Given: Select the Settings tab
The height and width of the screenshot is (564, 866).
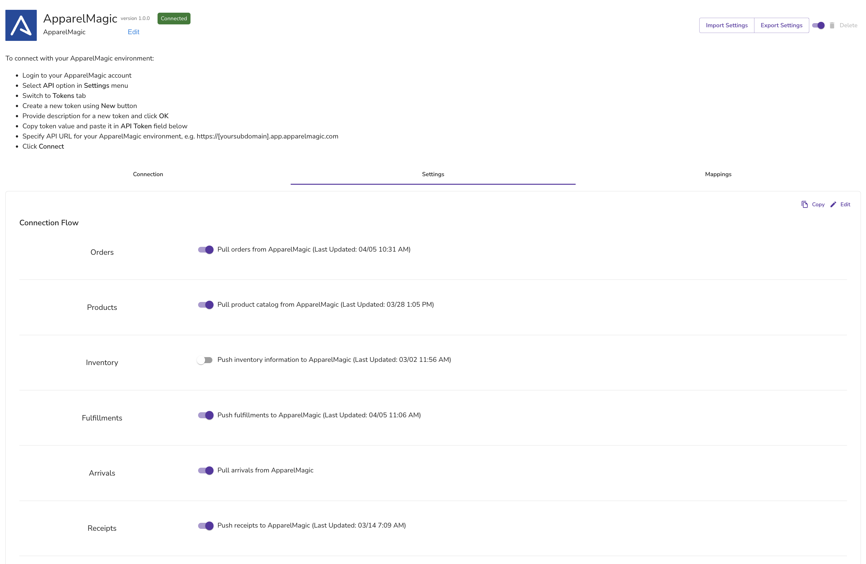Looking at the screenshot, I should coord(433,174).
